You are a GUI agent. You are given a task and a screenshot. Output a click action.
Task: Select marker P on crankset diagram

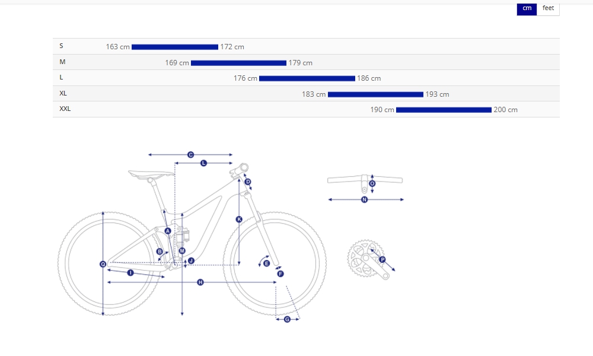pos(382,260)
